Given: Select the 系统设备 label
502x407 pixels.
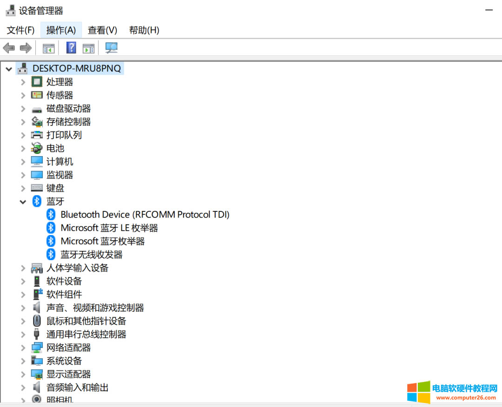Looking at the screenshot, I should click(64, 361).
